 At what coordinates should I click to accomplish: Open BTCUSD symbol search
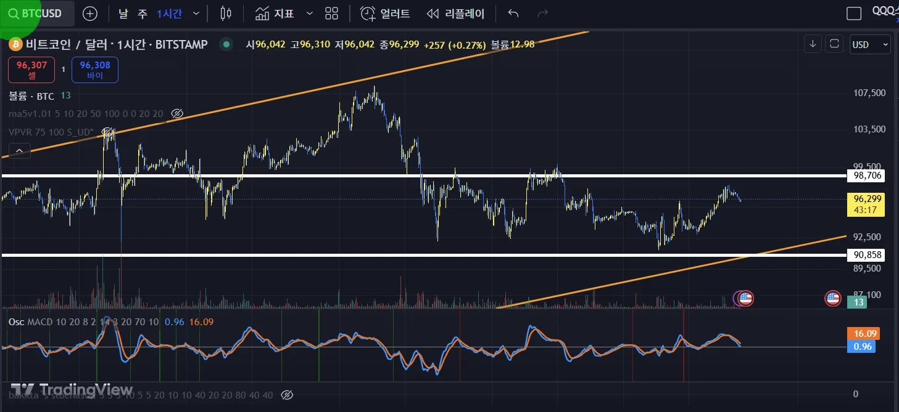click(x=37, y=14)
